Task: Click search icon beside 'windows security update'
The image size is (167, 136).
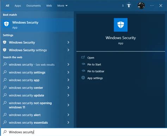Action: (5, 95)
